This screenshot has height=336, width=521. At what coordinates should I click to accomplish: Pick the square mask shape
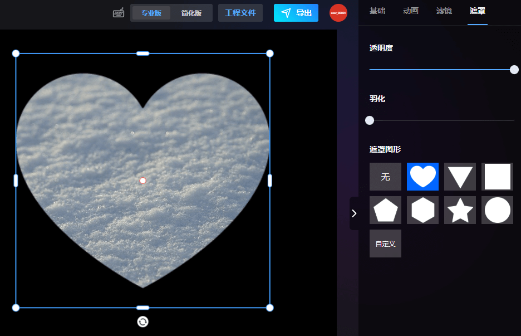point(497,177)
